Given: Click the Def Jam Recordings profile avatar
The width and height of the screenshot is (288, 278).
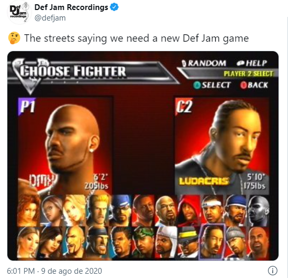Looking at the screenshot, I should pos(20,12).
